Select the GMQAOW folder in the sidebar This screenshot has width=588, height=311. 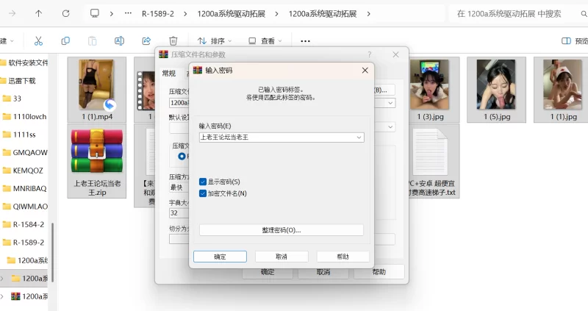(x=24, y=153)
